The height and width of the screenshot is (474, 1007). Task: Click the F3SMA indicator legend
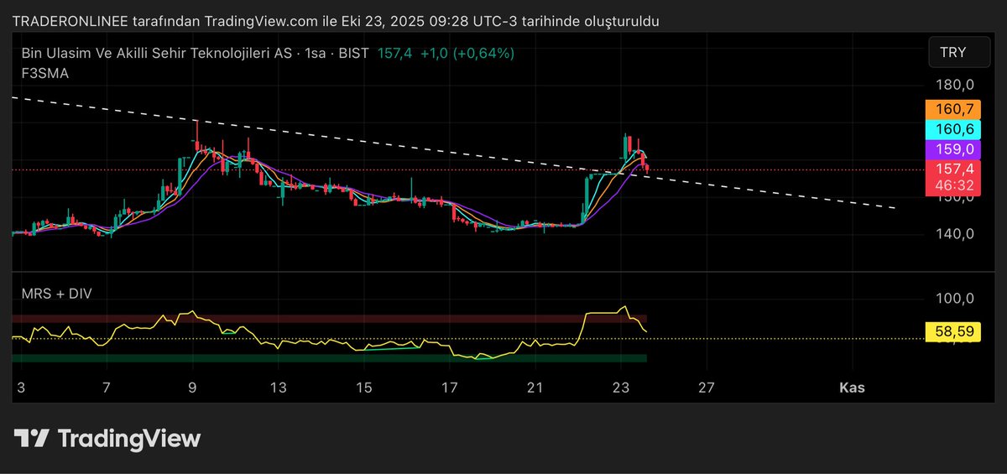pyautogui.click(x=45, y=73)
